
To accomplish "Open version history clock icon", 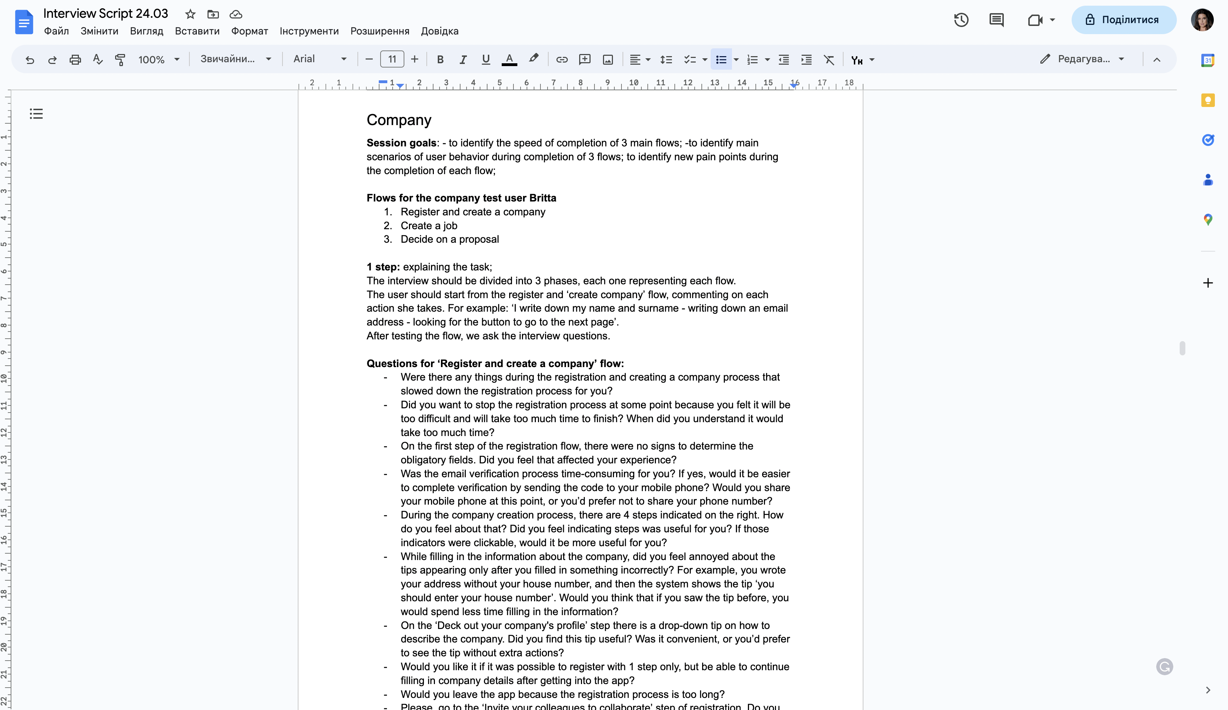I will (x=961, y=20).
